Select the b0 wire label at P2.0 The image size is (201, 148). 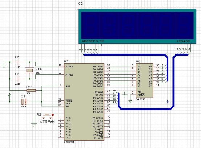pos(114,91)
